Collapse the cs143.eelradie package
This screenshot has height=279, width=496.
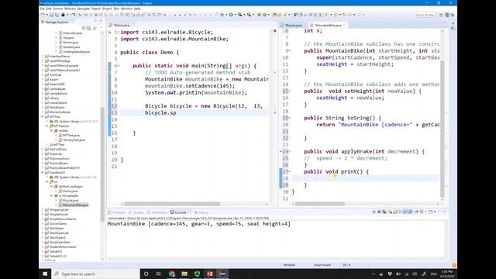pyautogui.click(x=52, y=196)
